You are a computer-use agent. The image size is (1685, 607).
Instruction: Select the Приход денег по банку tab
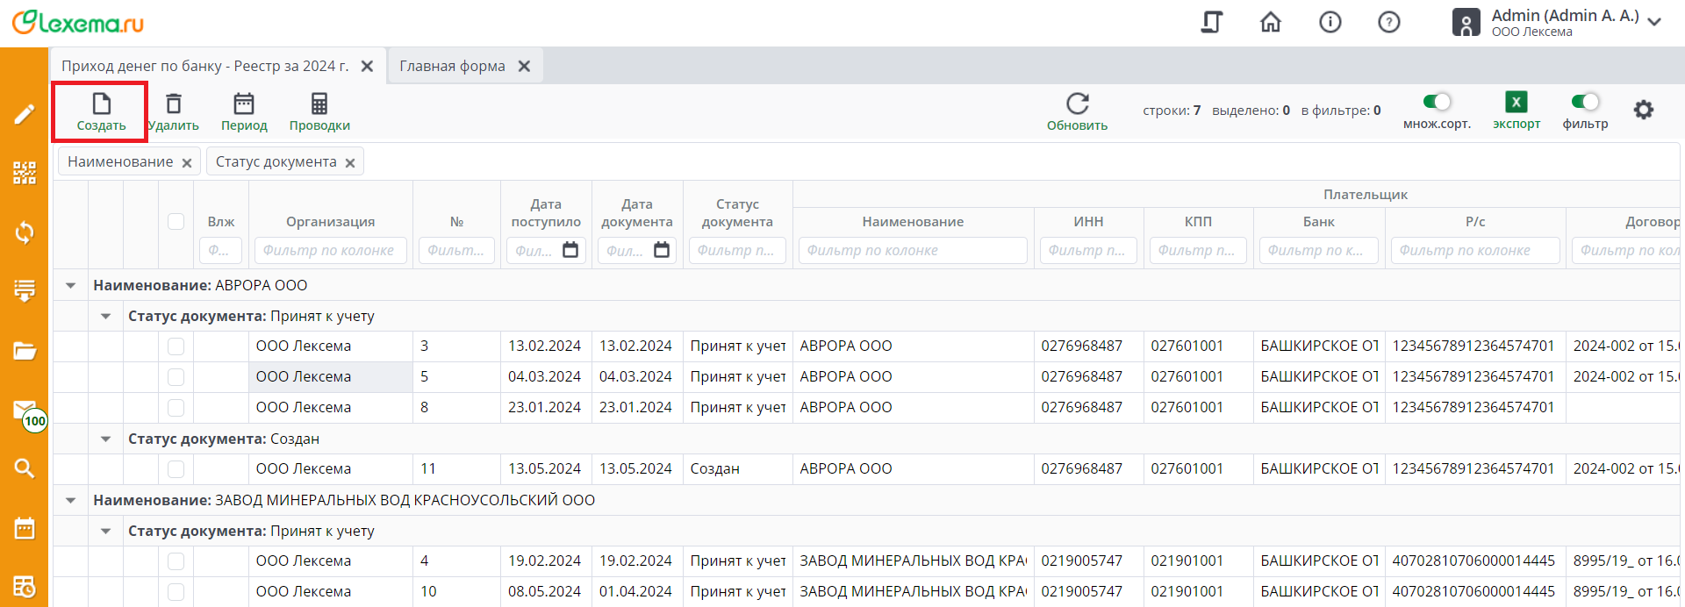[204, 66]
